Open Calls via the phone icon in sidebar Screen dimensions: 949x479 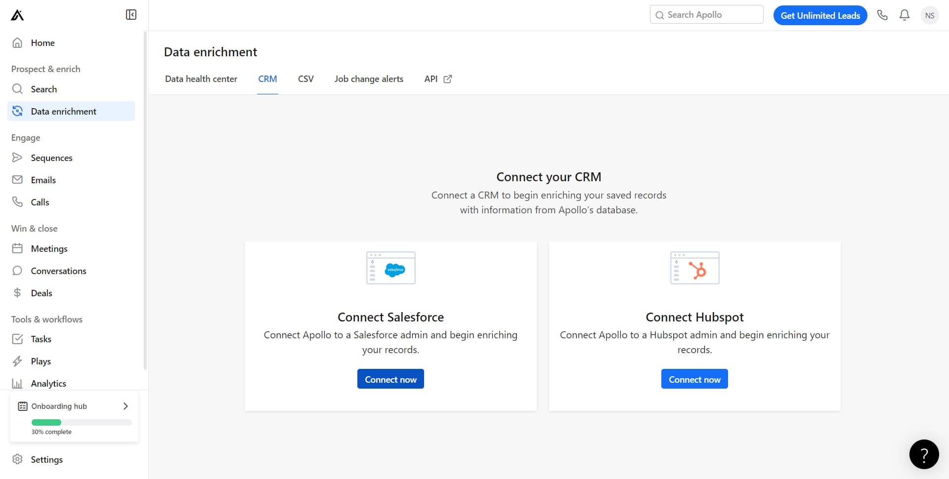17,202
